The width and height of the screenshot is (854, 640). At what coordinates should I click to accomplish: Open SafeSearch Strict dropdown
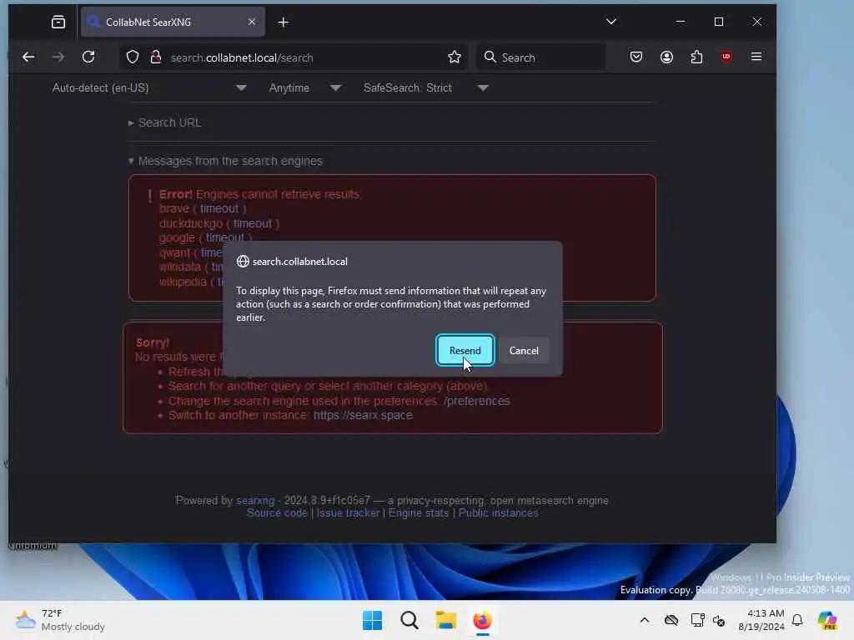pos(425,88)
